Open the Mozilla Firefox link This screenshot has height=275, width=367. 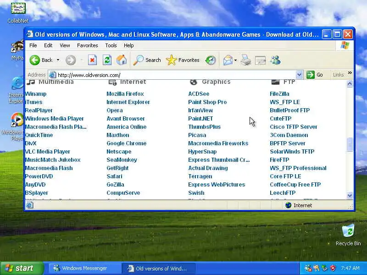[125, 94]
